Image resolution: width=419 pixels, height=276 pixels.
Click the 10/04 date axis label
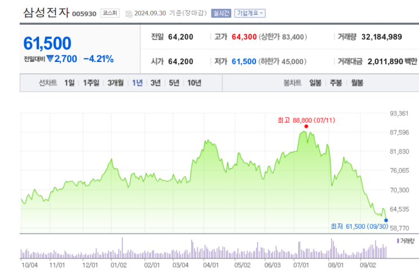pos(30,265)
